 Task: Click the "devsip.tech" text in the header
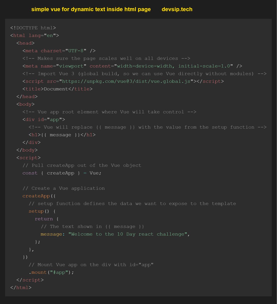(x=177, y=9)
